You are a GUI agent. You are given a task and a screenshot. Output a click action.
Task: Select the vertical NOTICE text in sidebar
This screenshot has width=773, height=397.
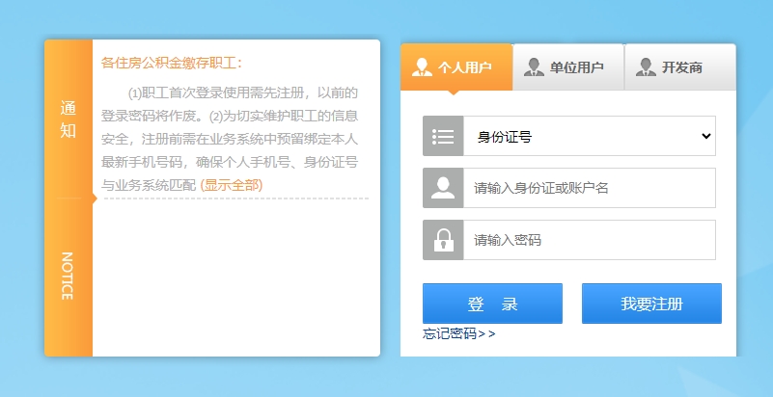coord(68,276)
